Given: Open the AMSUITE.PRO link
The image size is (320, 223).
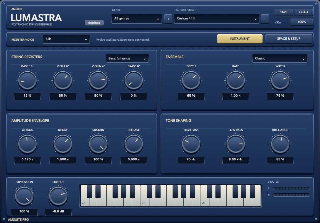Looking at the screenshot, I should click(18, 220).
